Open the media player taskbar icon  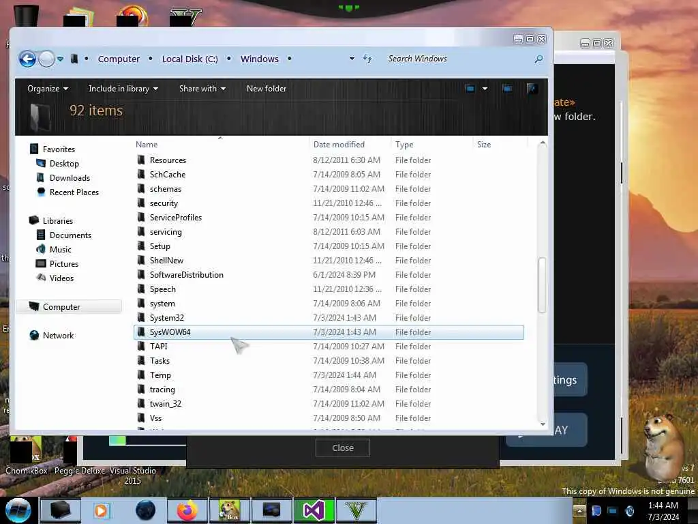pos(101,510)
